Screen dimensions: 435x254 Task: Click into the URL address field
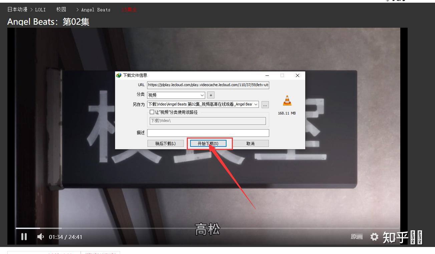coord(208,85)
